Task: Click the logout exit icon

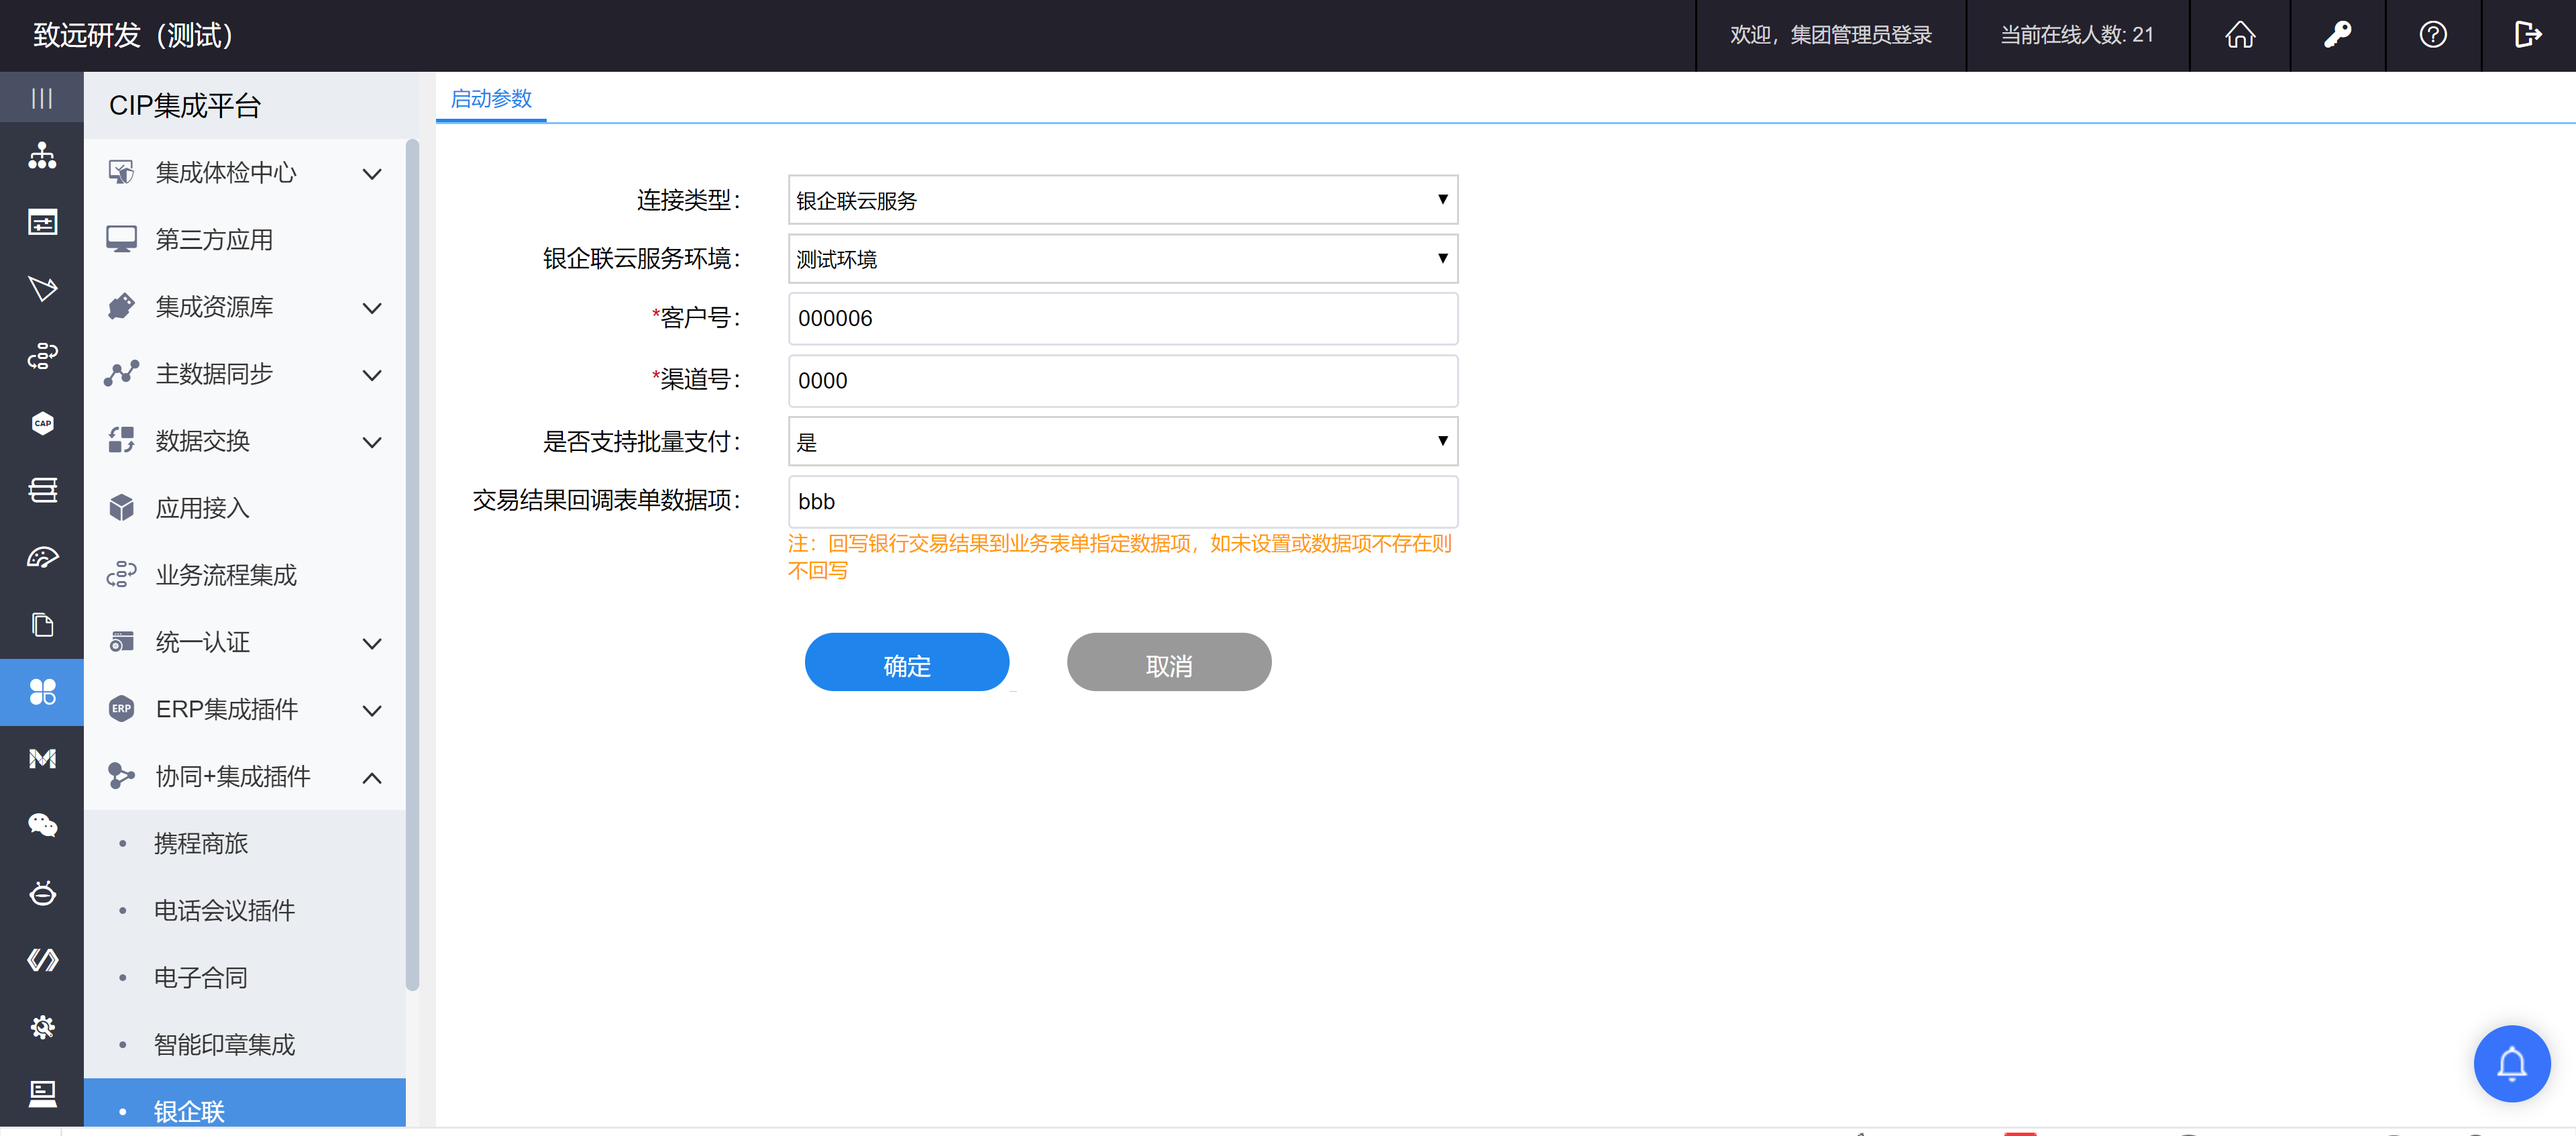Action: click(x=2527, y=35)
